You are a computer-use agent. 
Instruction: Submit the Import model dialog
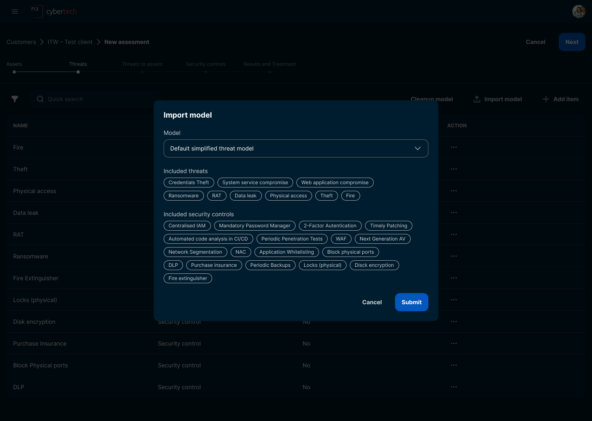click(x=411, y=302)
